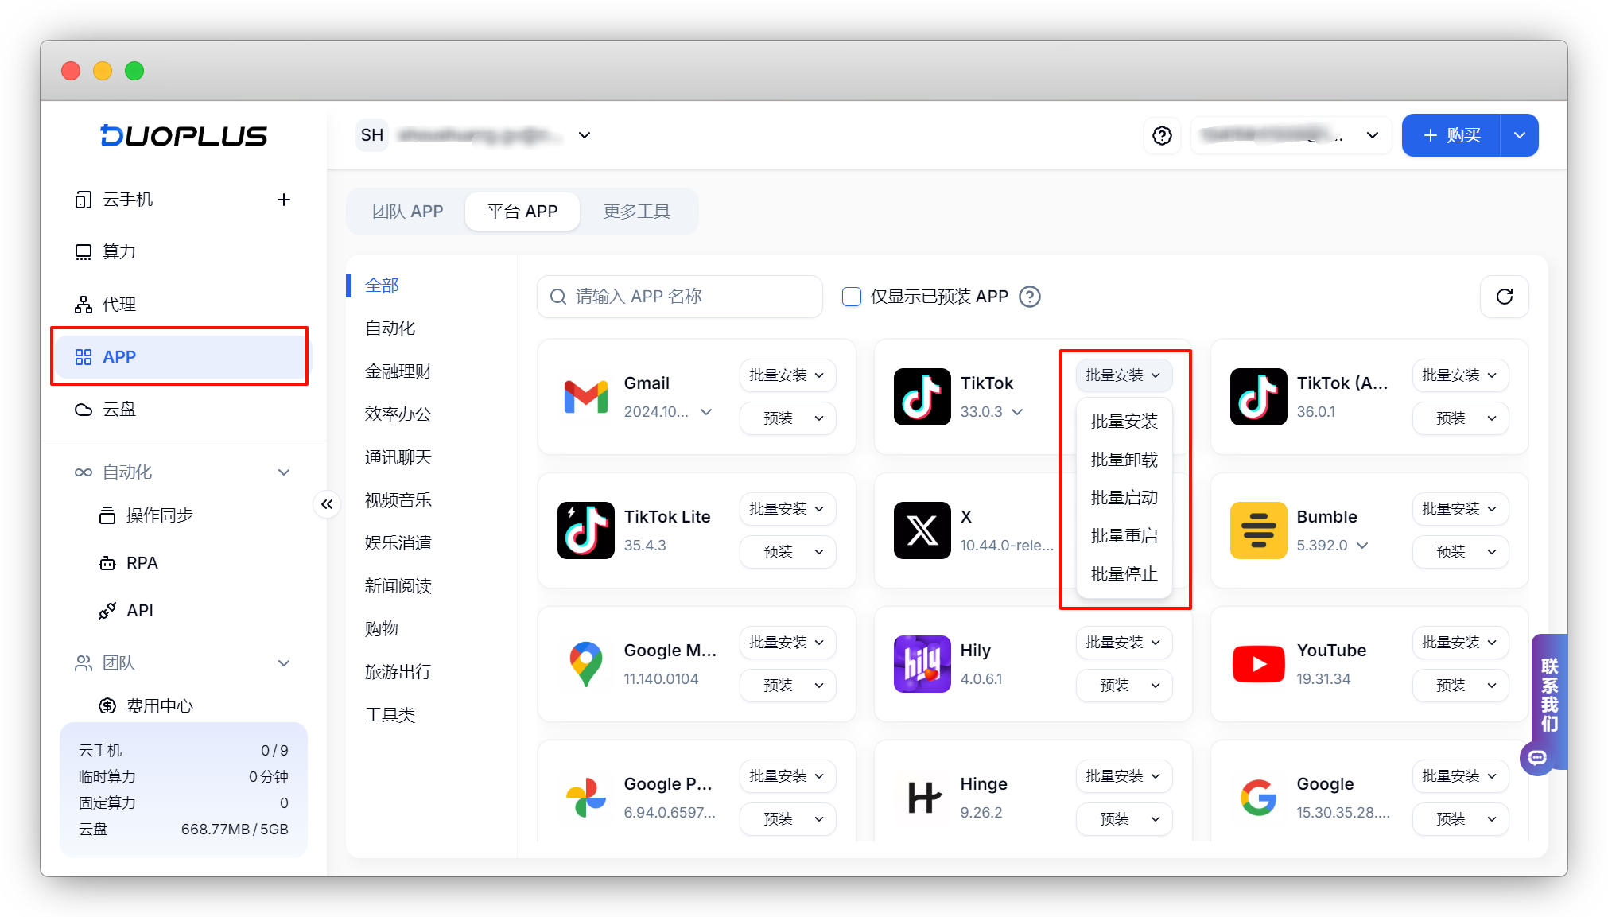
Task: Click the Bumble app icon
Action: (x=1258, y=530)
